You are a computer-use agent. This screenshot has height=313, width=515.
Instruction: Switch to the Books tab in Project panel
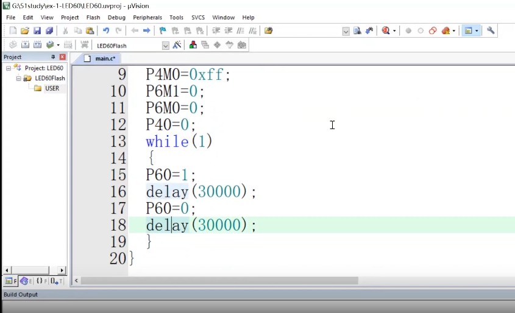[26, 281]
